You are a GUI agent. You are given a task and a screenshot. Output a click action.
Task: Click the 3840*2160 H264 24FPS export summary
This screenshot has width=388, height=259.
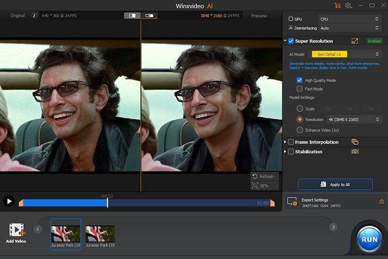(x=321, y=206)
